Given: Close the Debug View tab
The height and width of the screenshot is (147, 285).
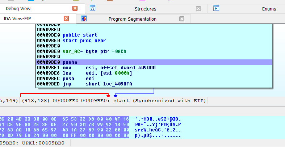Looking at the screenshot, I should (75, 9).
